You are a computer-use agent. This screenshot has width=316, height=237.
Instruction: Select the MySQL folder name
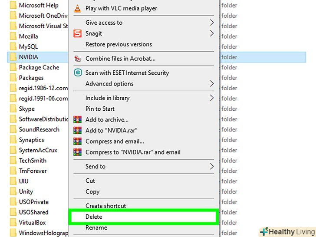[x=28, y=47]
